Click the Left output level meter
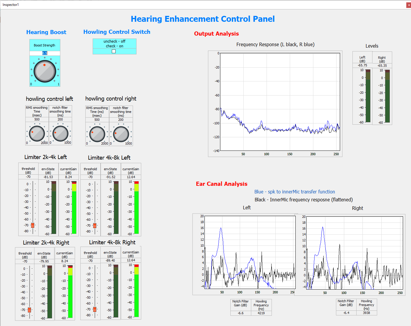 click(x=368, y=96)
